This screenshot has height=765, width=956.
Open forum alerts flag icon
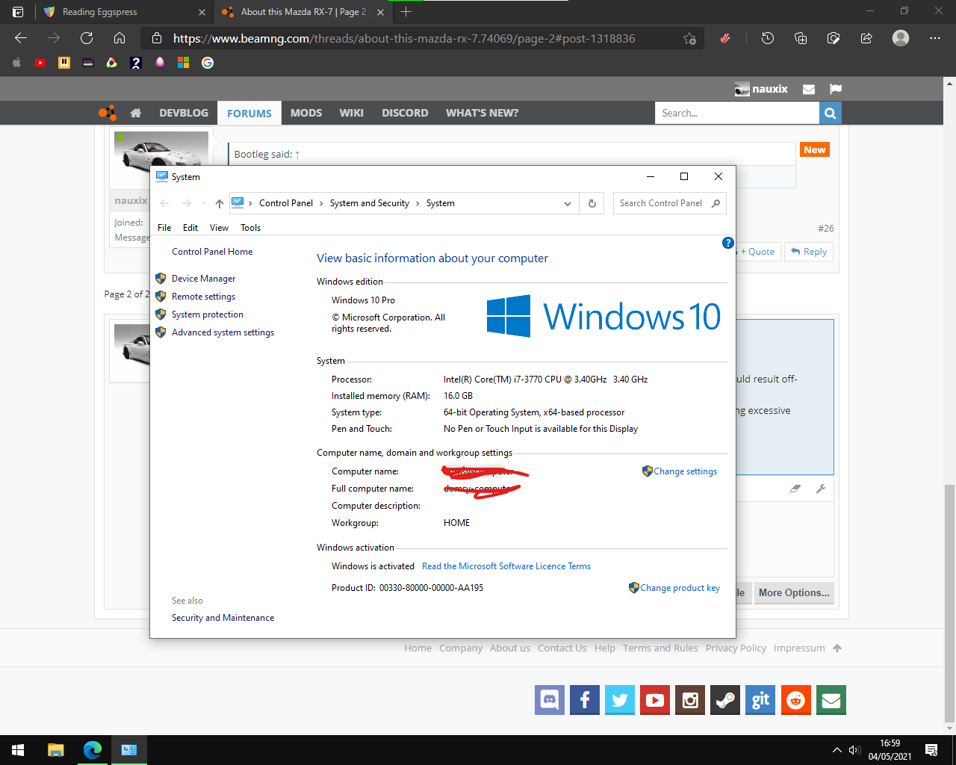click(x=836, y=89)
